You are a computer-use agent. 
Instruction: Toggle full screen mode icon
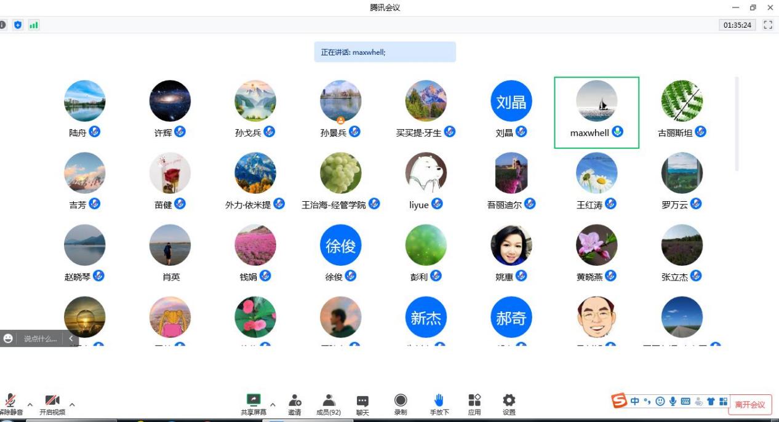pos(767,25)
